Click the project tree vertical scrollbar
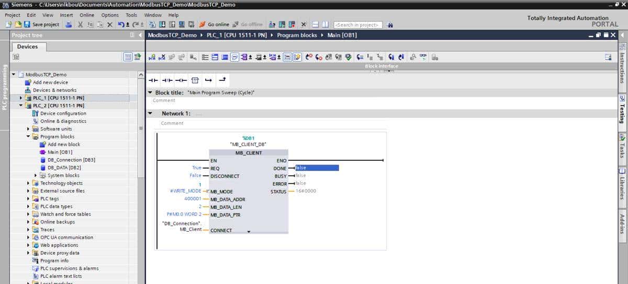This screenshot has height=284, width=628. [x=140, y=157]
